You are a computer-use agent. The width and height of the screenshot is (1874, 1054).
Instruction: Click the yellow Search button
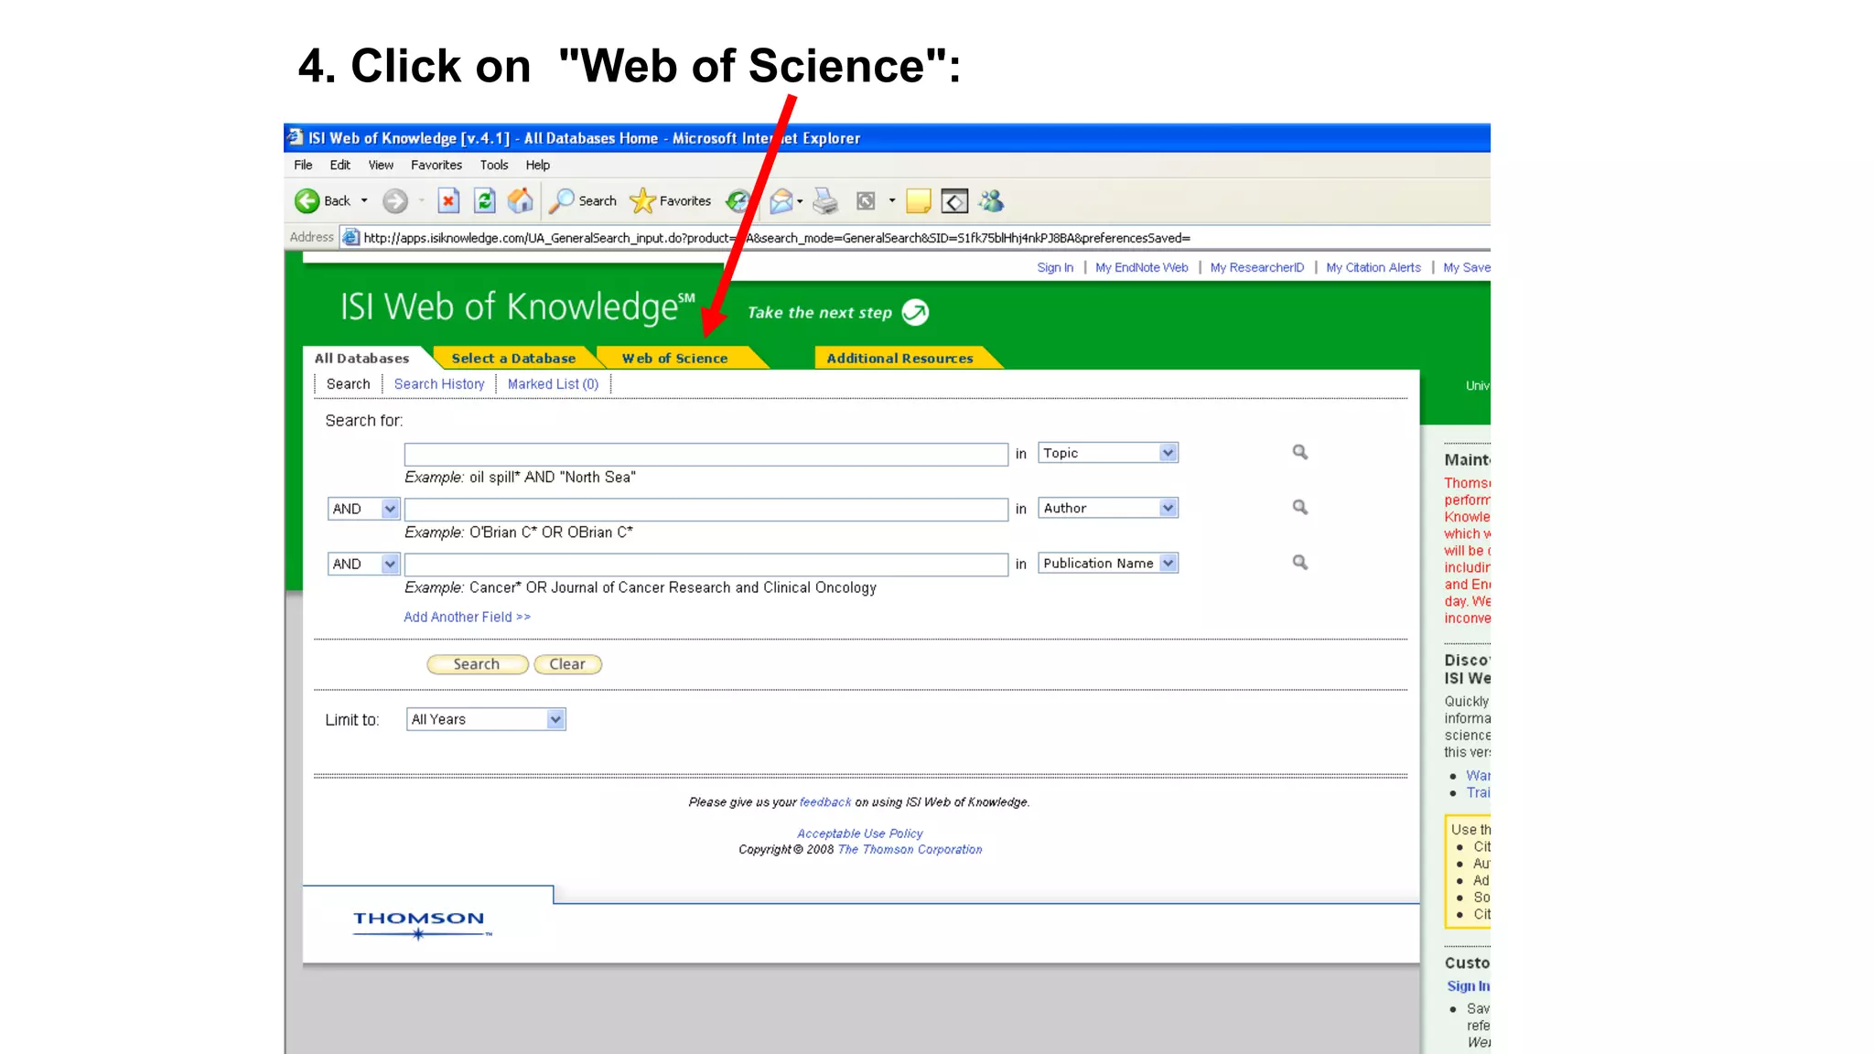477,664
